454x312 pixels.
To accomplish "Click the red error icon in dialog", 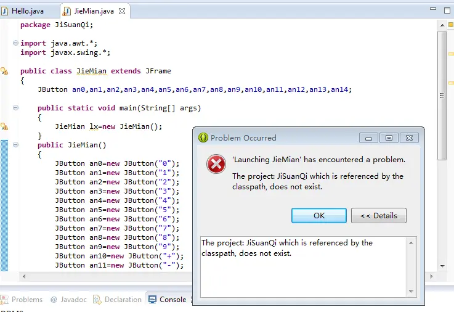I will point(216,164).
